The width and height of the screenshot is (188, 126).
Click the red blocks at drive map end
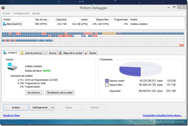coord(181,45)
